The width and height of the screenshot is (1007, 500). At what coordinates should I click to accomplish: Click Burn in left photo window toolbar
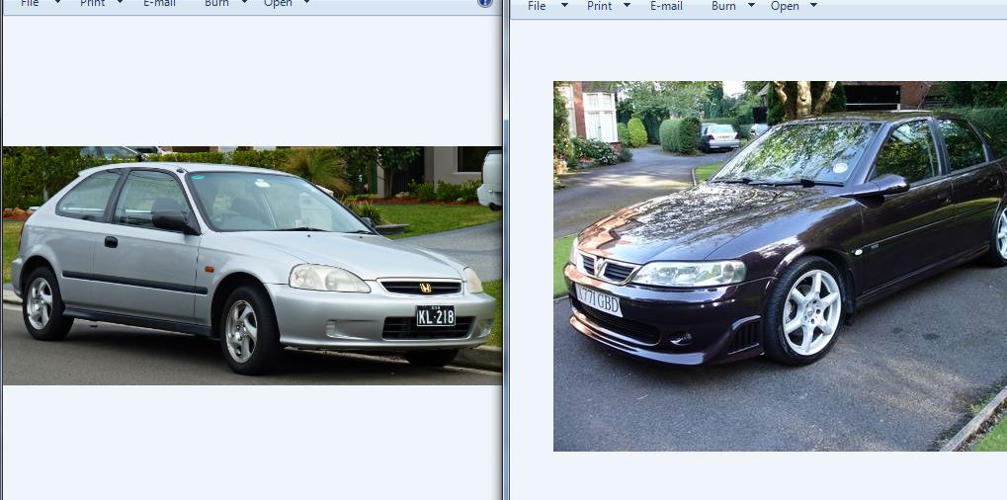pyautogui.click(x=216, y=3)
